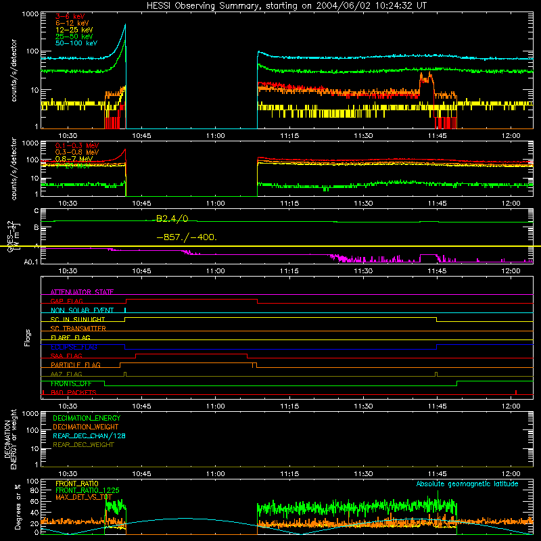The image size is (541, 541).
Task: Select the SC_TRANSMITTER flag label
Action: pos(78,328)
